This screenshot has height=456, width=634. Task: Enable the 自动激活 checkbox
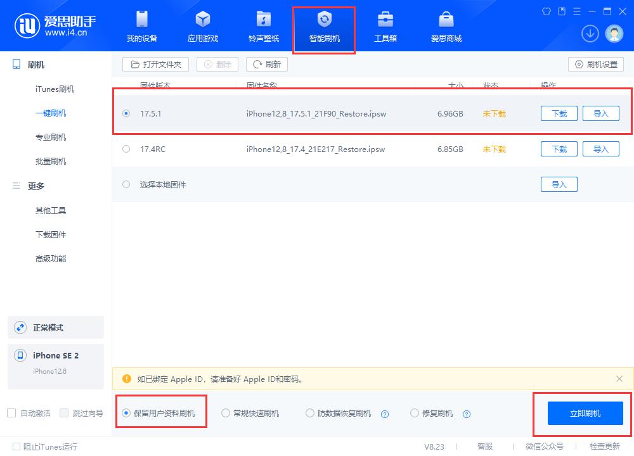pyautogui.click(x=11, y=413)
